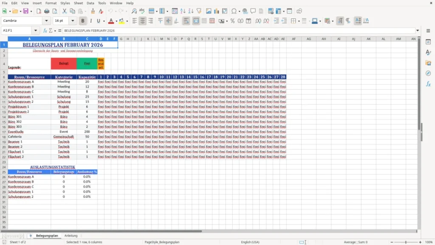The height and width of the screenshot is (245, 435).
Task: Toggle the AutoFilter funnel icon
Action: point(199,11)
